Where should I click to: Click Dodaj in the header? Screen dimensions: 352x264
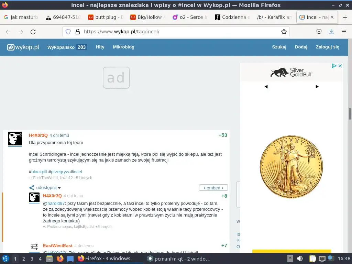point(301,47)
